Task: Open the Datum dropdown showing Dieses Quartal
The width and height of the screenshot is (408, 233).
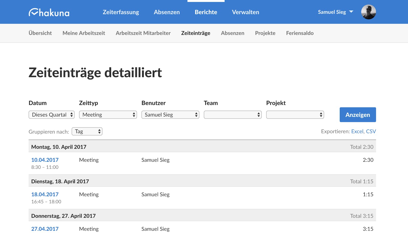Action: click(x=52, y=115)
